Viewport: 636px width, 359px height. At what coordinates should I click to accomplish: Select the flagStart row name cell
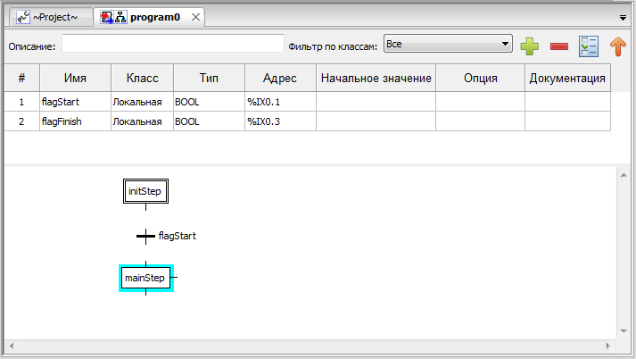pyautogui.click(x=75, y=102)
